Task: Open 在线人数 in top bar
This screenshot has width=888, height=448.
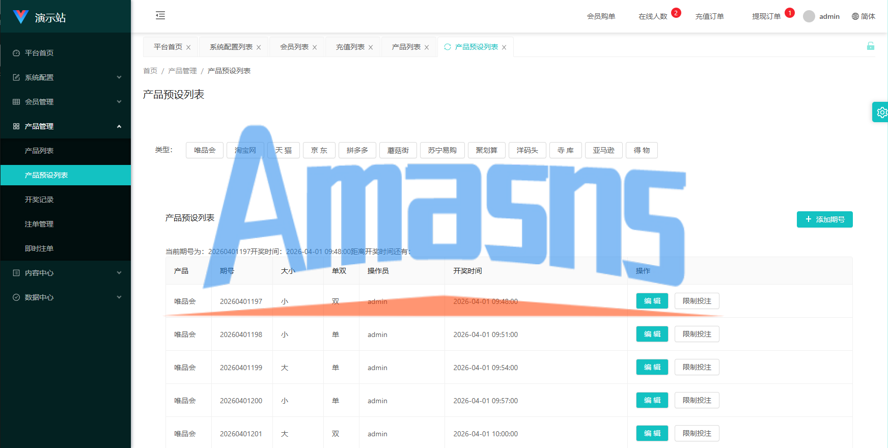Action: [x=653, y=16]
